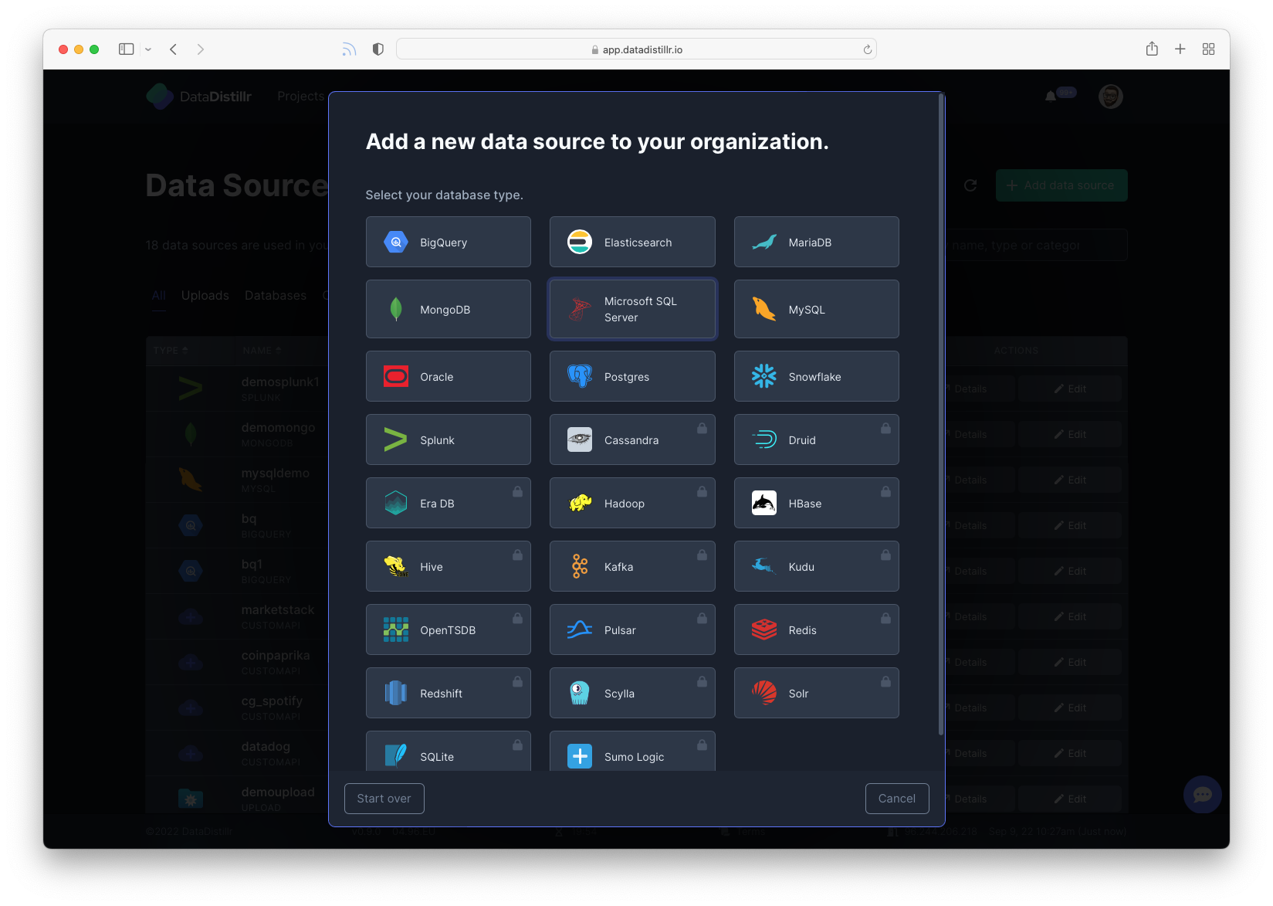Click the demomongo data source row

[636, 434]
